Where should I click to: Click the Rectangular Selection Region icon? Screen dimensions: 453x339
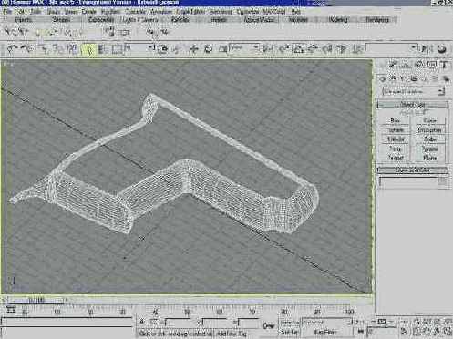point(117,49)
